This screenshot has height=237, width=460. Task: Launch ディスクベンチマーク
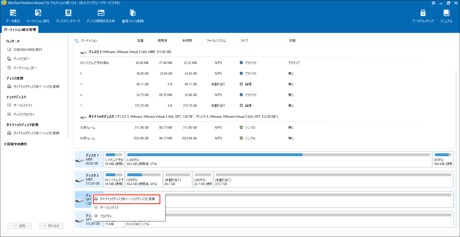[68, 16]
